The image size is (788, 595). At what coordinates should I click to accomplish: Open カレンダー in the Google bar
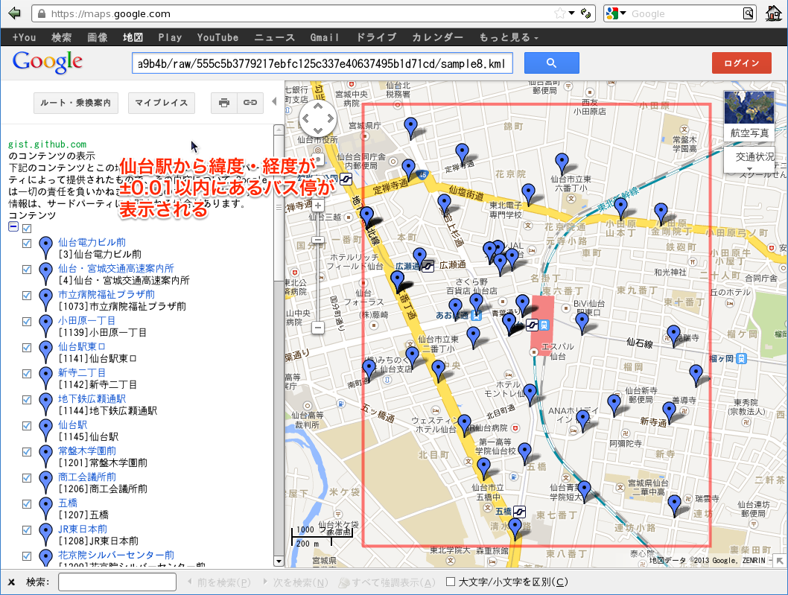[438, 37]
